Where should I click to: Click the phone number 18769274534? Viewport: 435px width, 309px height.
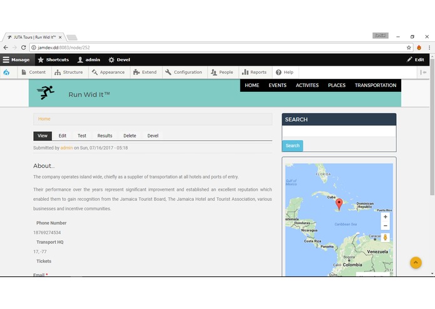47,233
